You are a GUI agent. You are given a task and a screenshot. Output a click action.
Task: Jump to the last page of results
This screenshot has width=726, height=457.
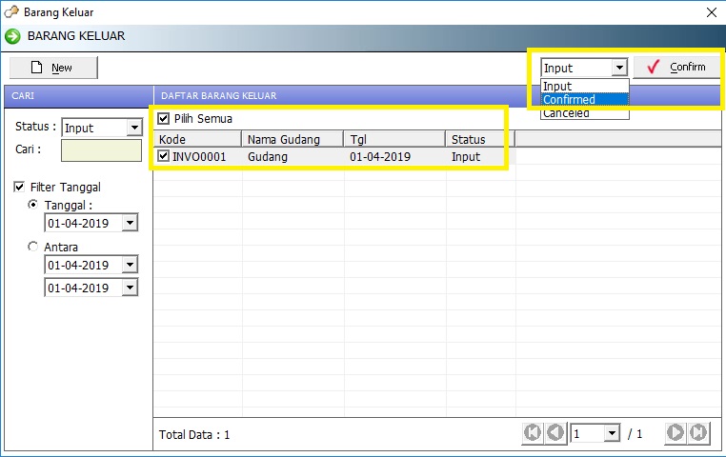point(698,433)
